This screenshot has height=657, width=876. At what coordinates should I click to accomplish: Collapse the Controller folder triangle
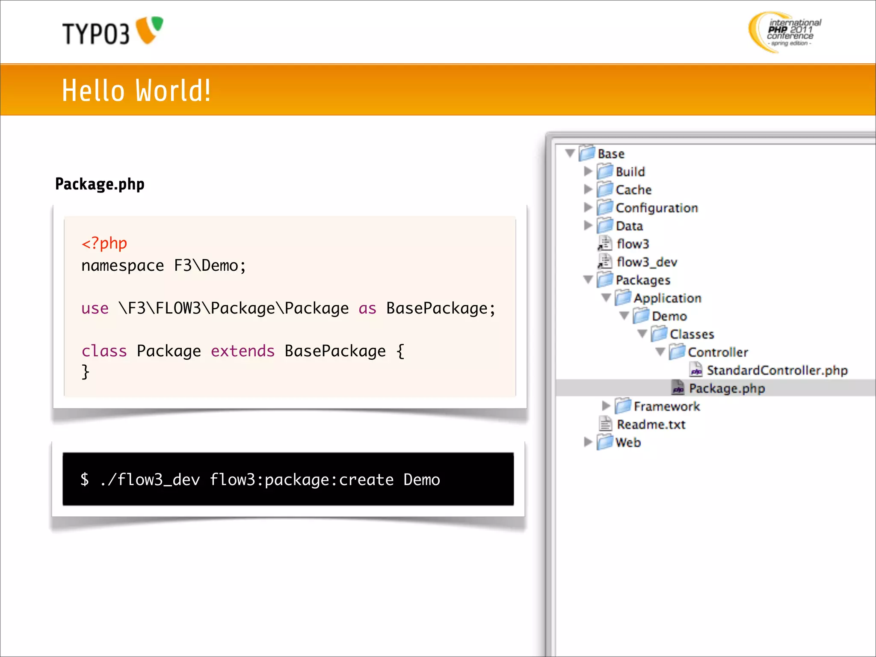pyautogui.click(x=660, y=352)
